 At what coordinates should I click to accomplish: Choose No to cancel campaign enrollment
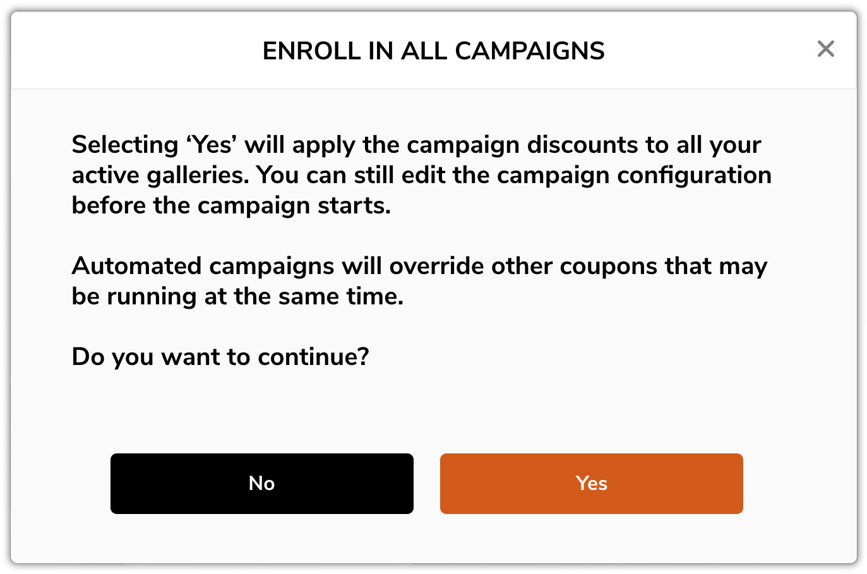tap(262, 483)
